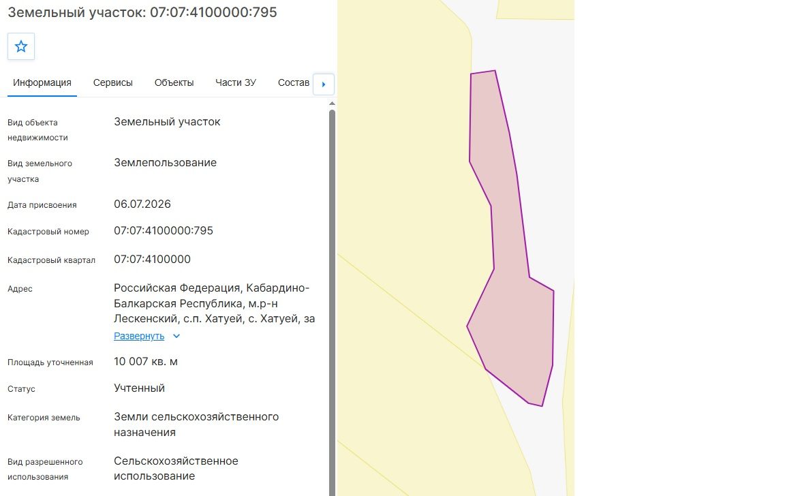This screenshot has height=496, width=785.
Task: Switch to the Сервисы tab
Action: (112, 82)
